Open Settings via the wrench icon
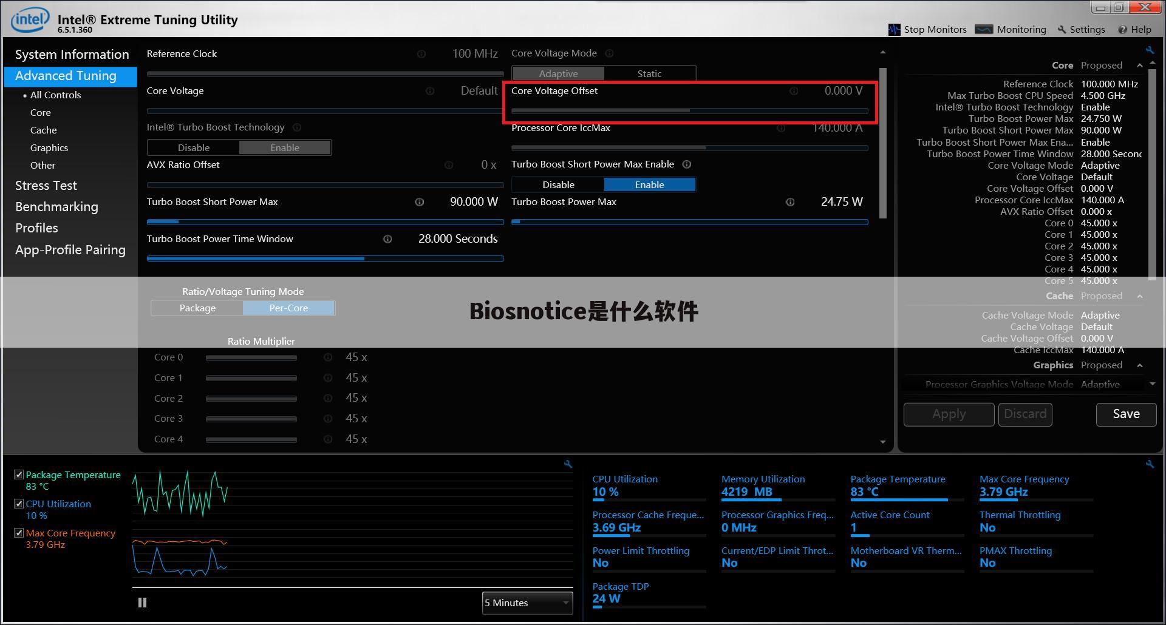The height and width of the screenshot is (625, 1166). pyautogui.click(x=1062, y=29)
